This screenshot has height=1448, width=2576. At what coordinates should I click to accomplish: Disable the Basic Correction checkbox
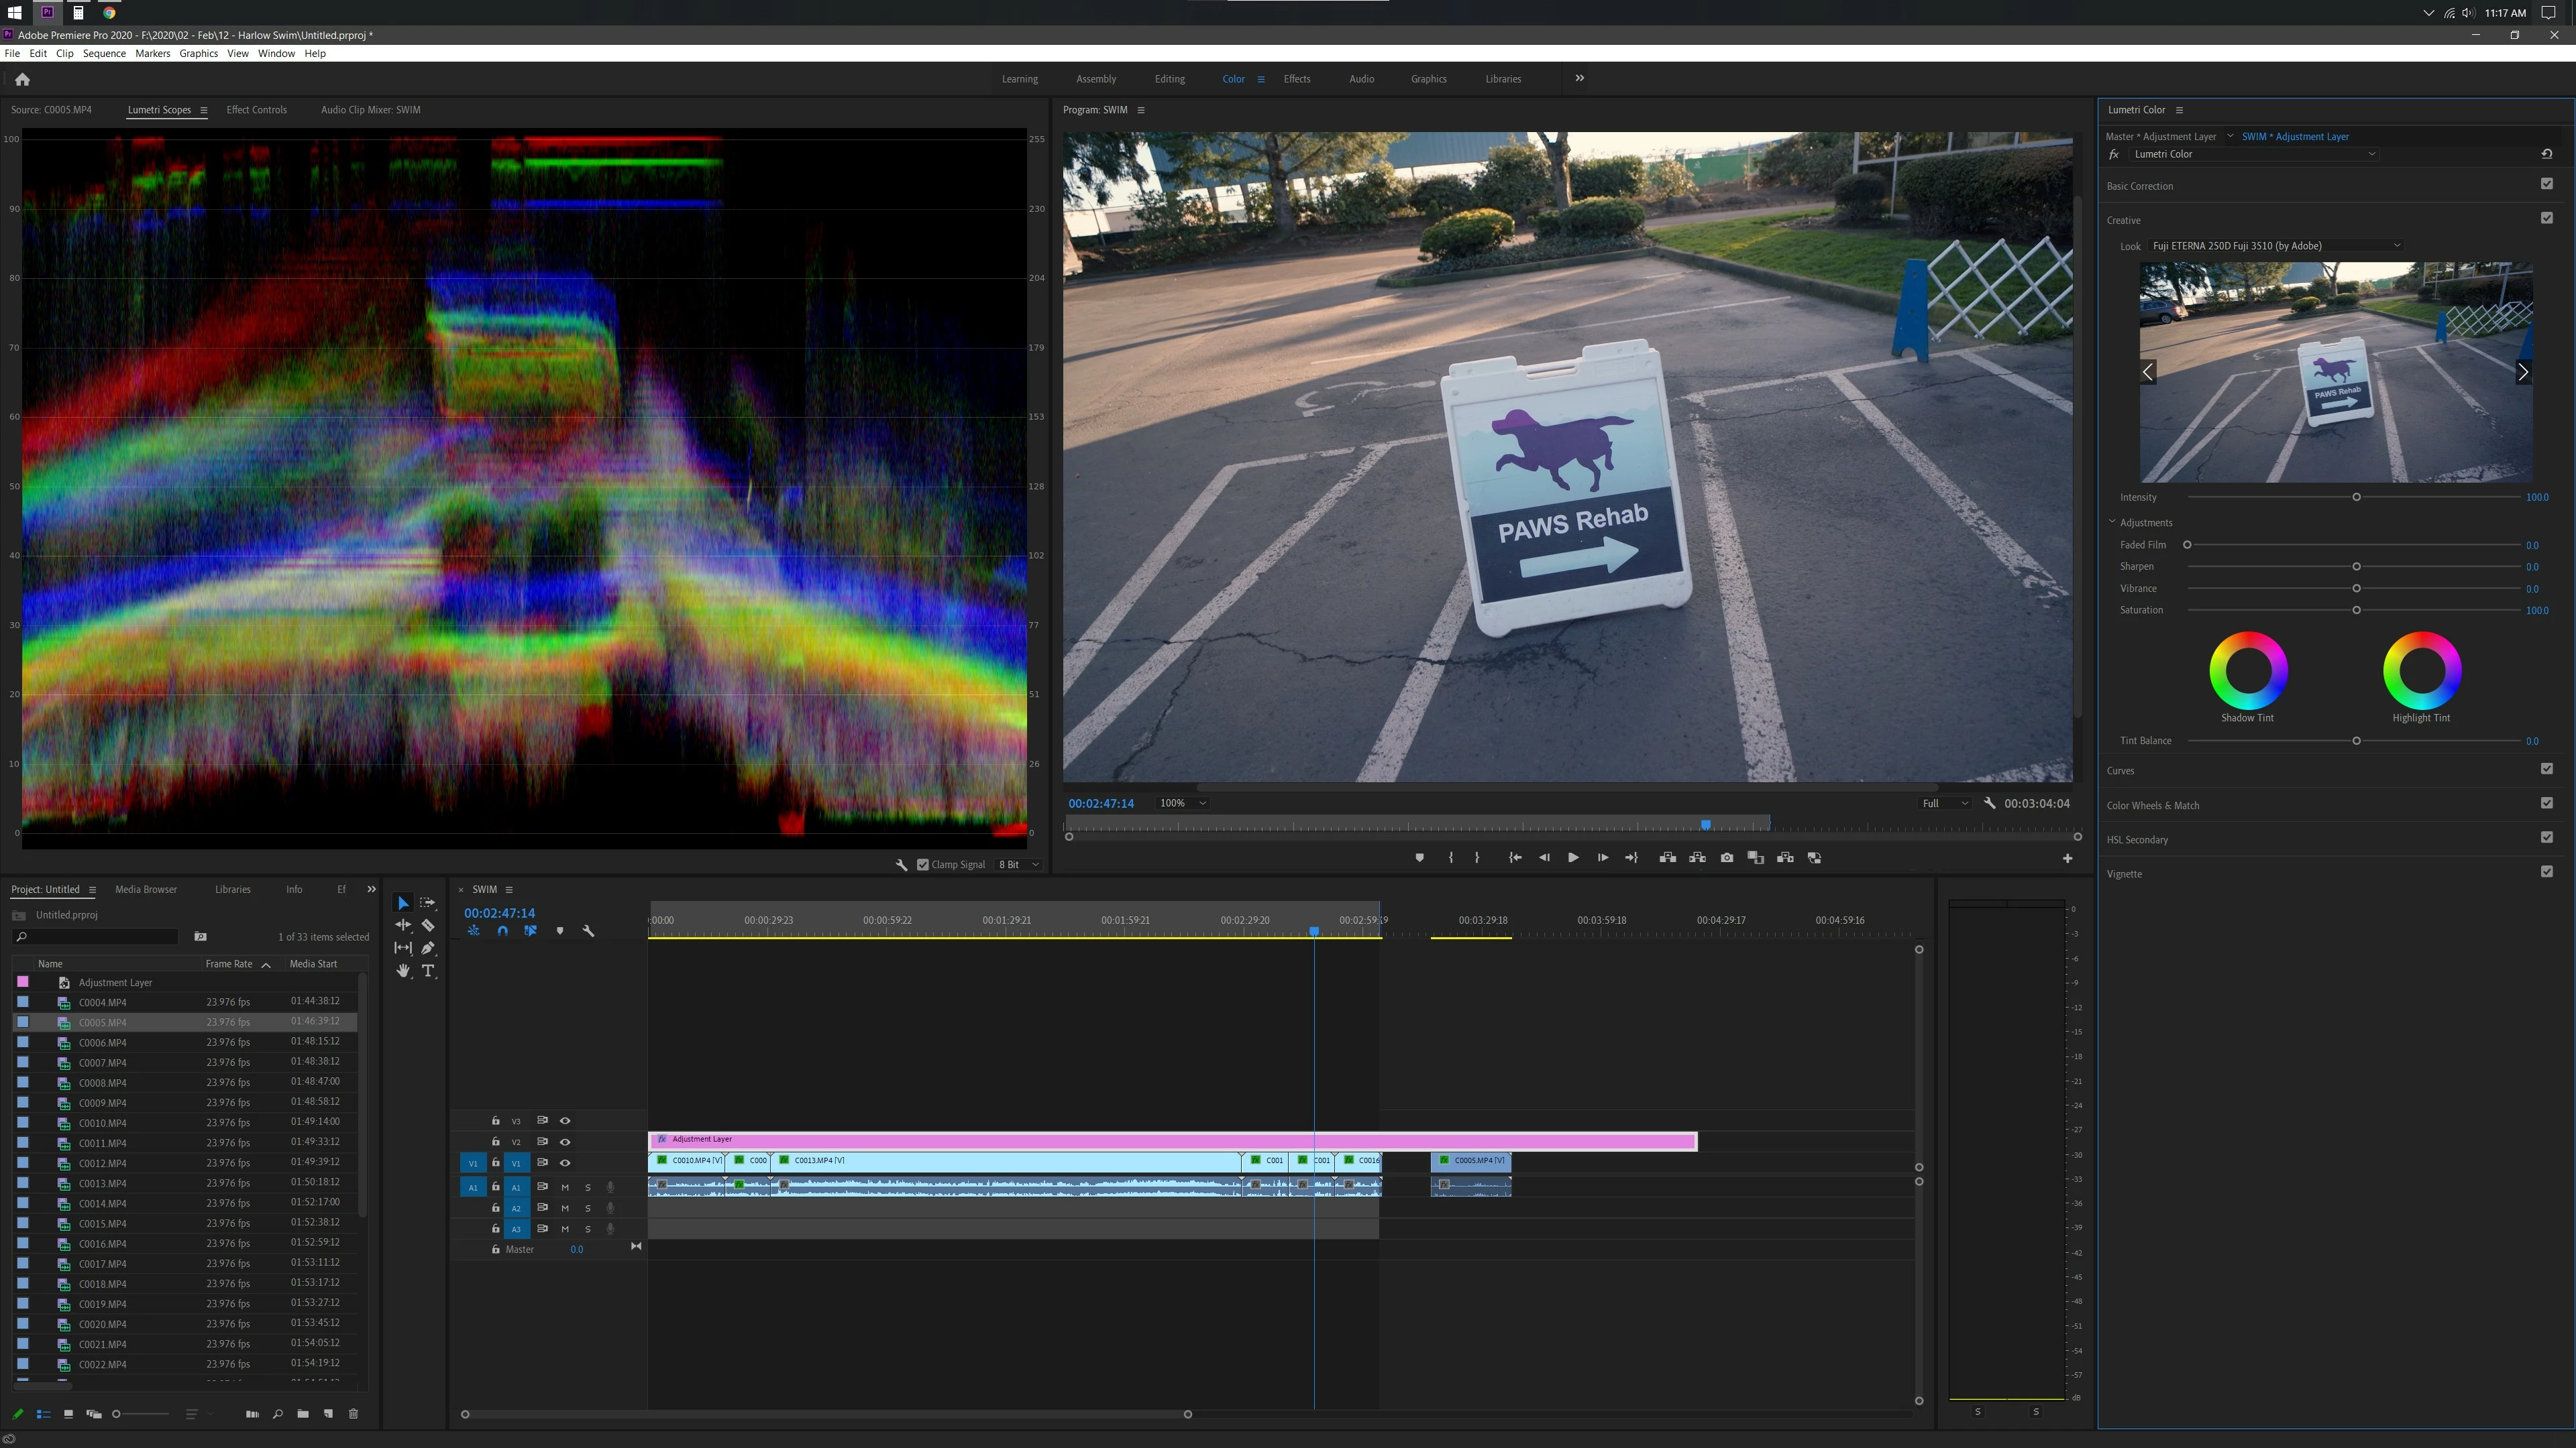click(2546, 184)
